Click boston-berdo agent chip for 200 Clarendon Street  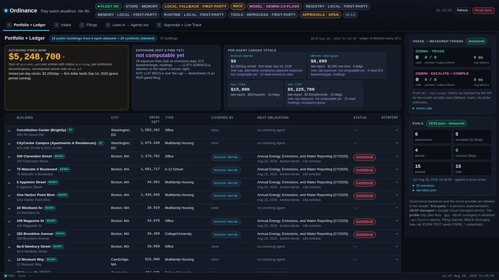pos(225,158)
